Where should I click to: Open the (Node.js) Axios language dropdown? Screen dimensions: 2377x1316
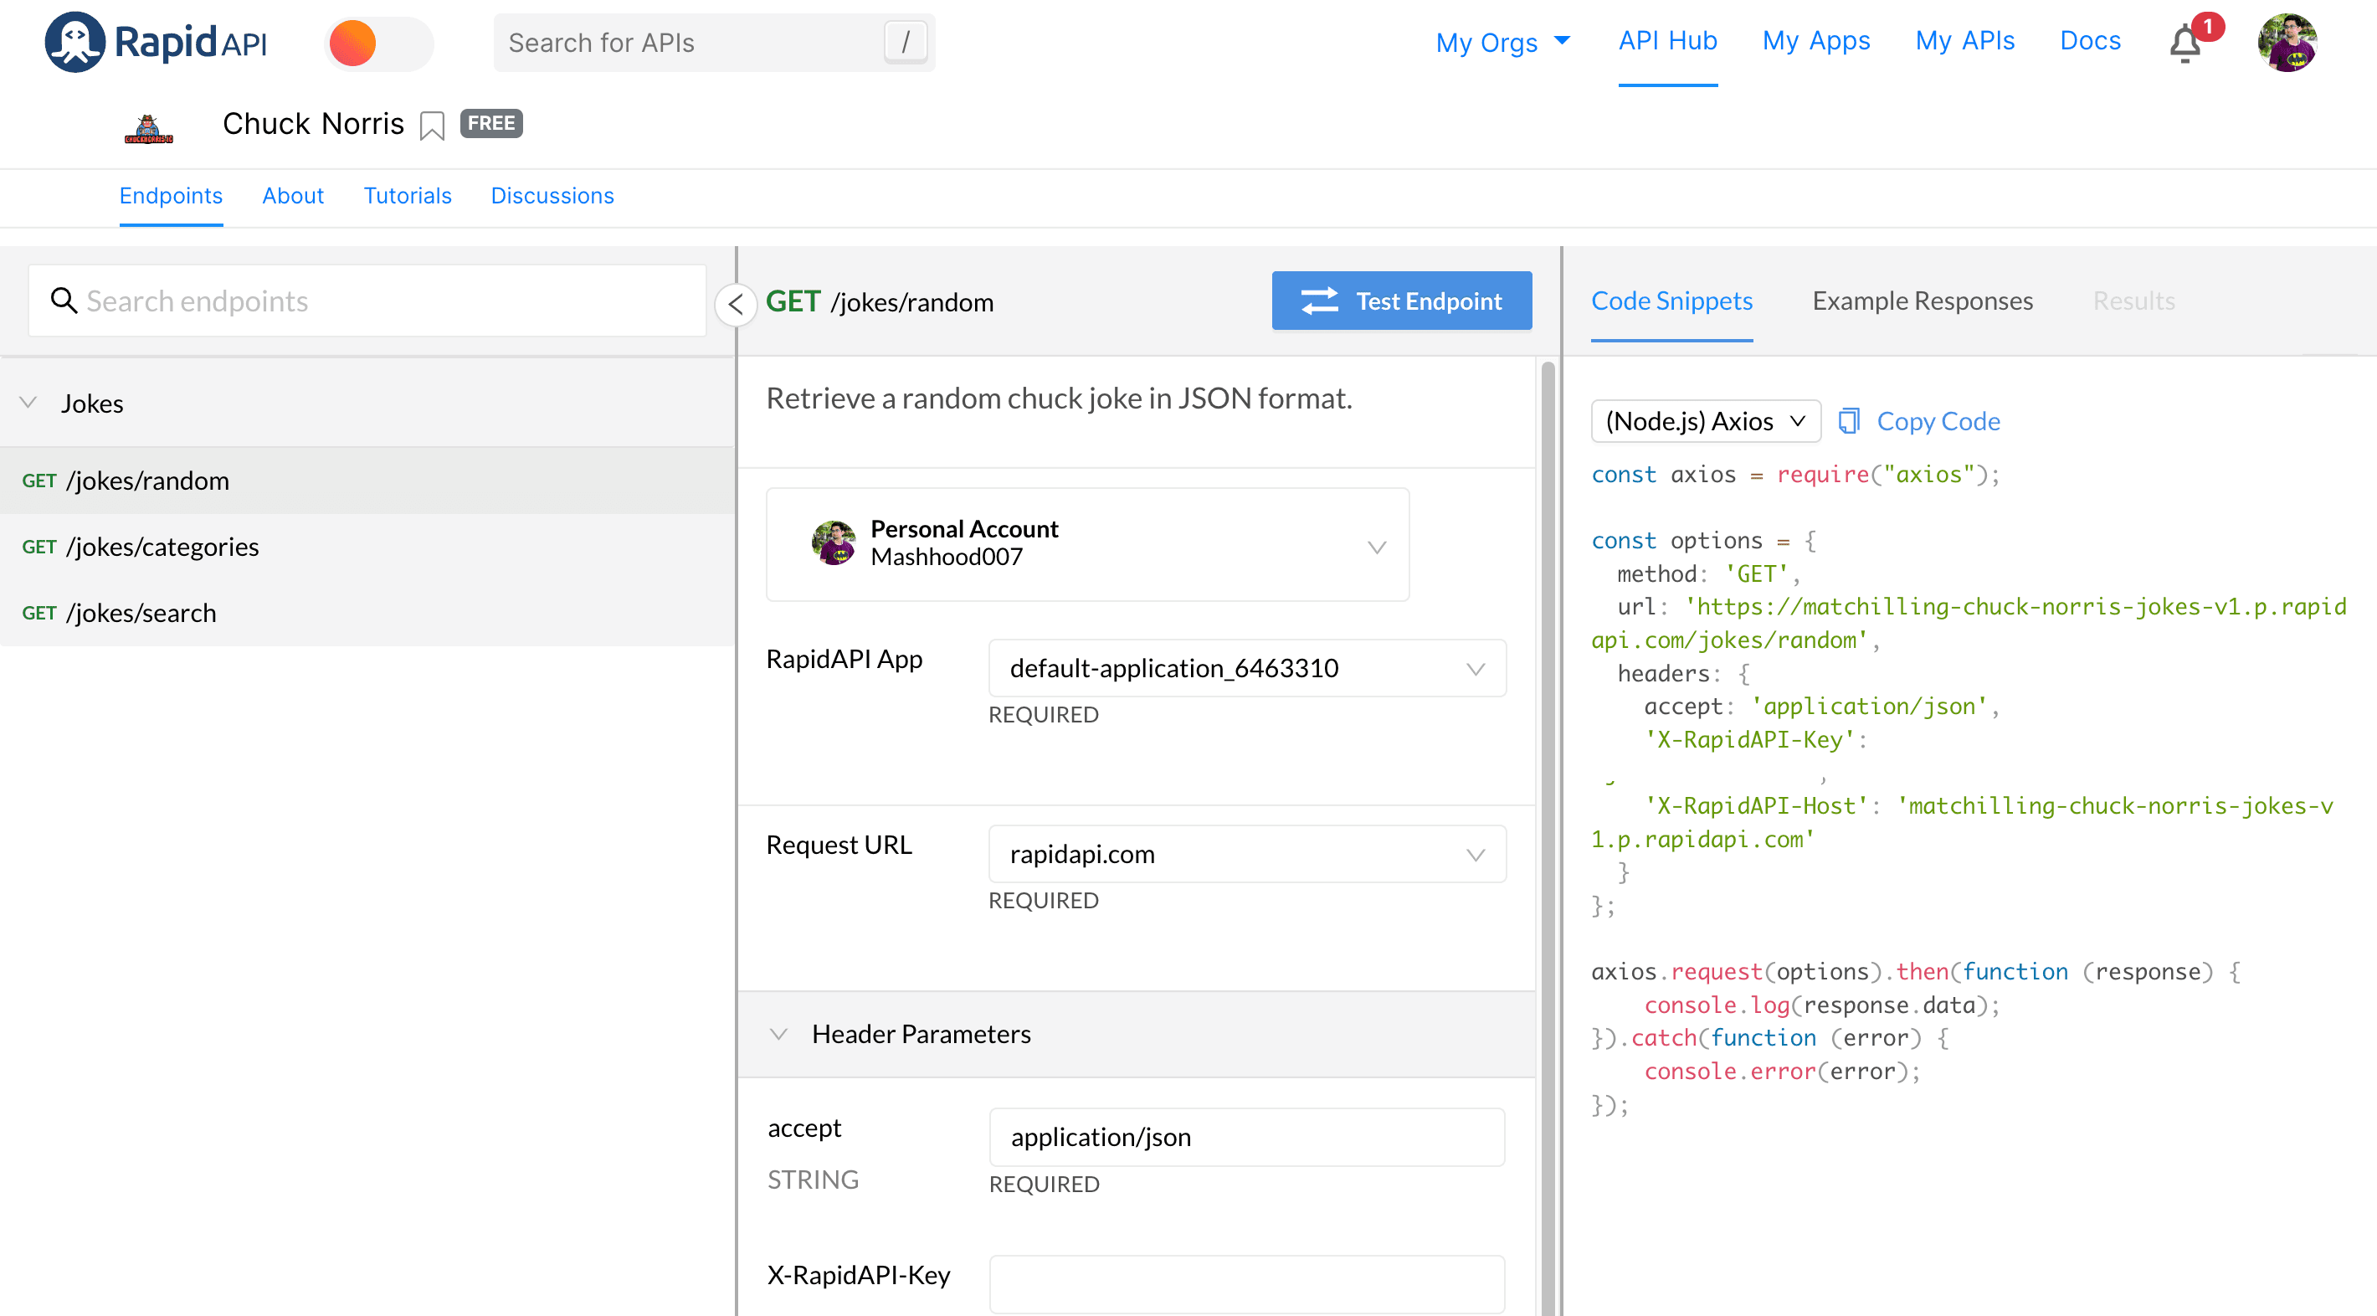pyautogui.click(x=1705, y=421)
